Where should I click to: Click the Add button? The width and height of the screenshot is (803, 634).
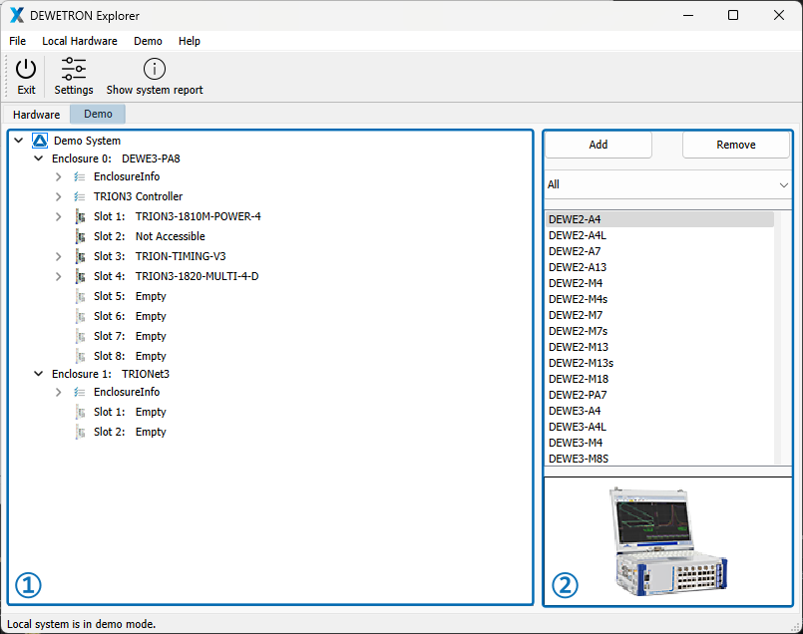(599, 145)
